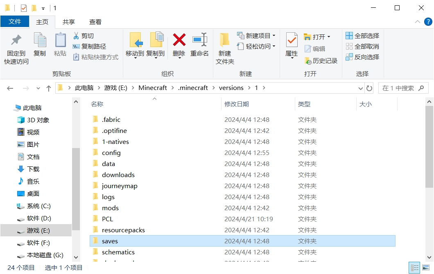Collapse the ribbon with the chevron

tap(417, 22)
